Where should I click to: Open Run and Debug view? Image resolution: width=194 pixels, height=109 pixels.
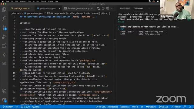click(4, 37)
